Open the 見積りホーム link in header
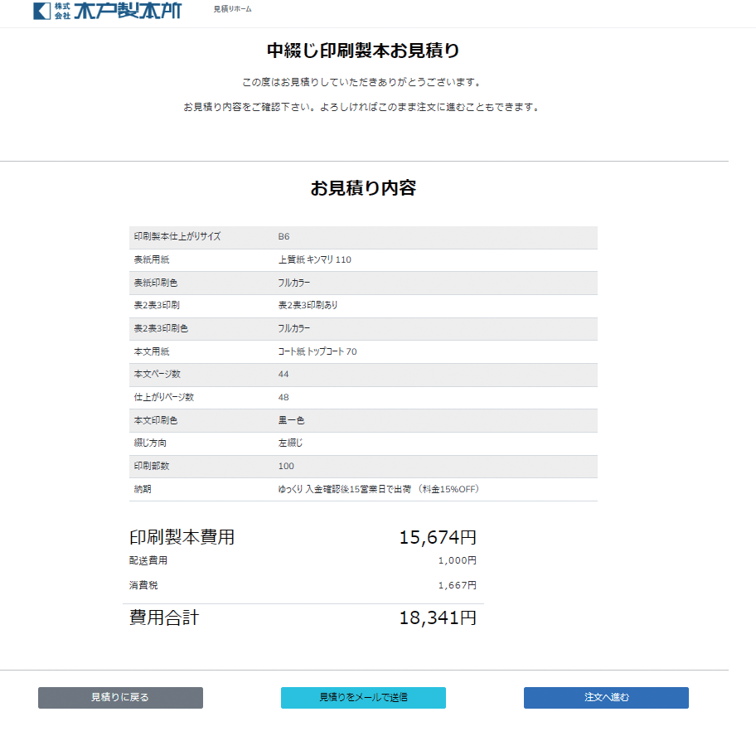This screenshot has height=736, width=756. [232, 9]
